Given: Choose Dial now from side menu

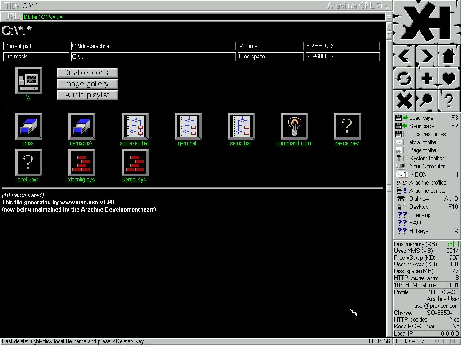Looking at the screenshot, I should [x=419, y=199].
